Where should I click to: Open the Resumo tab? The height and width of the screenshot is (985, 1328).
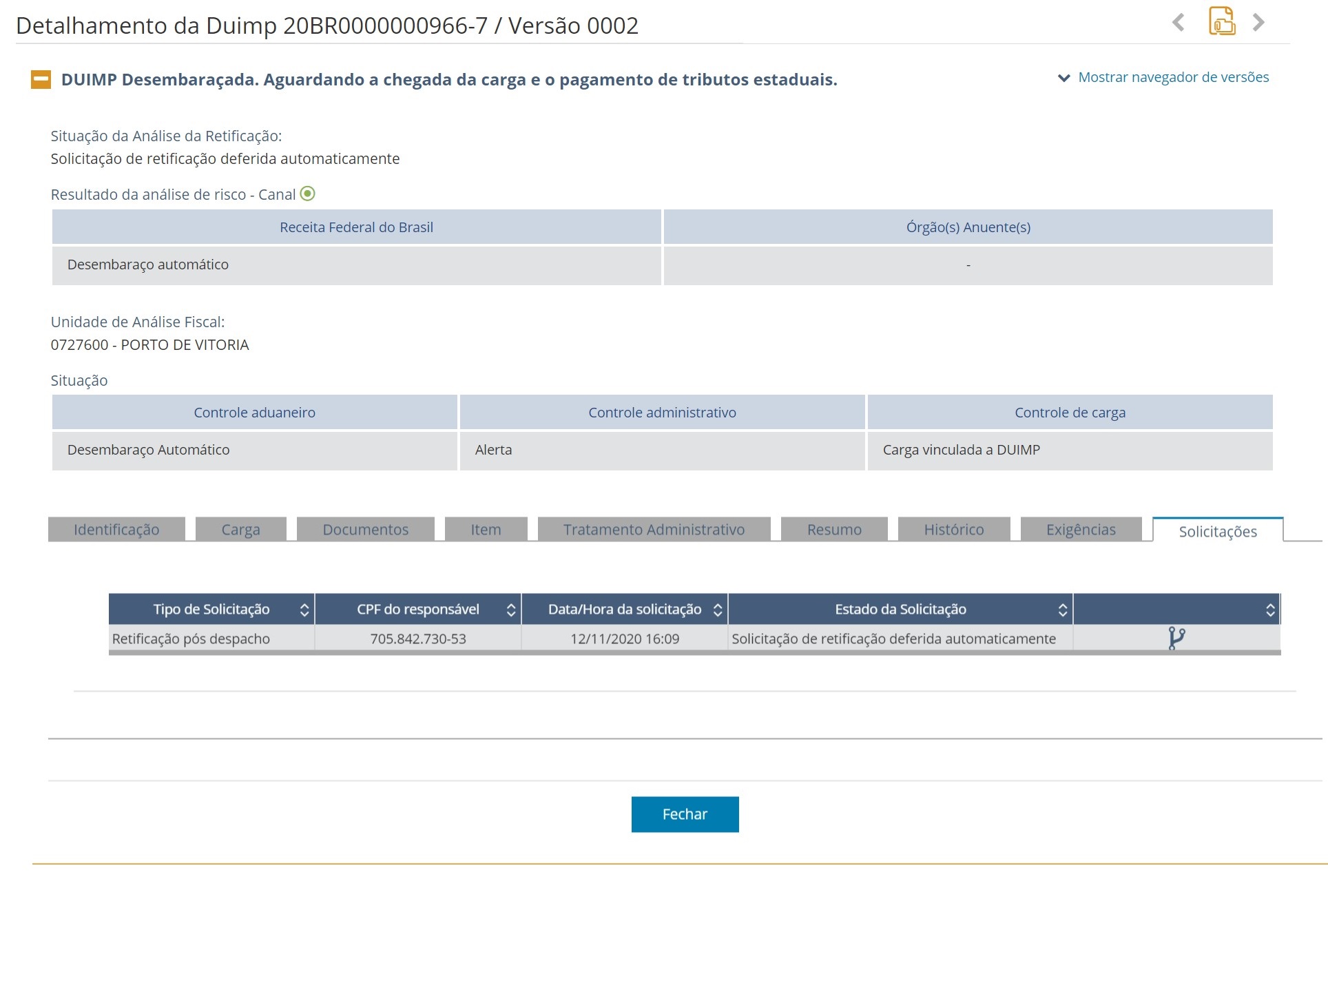[x=833, y=529]
